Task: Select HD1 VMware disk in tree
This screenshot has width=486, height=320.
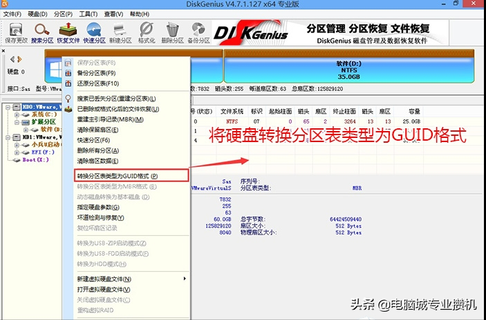Action: [42, 137]
